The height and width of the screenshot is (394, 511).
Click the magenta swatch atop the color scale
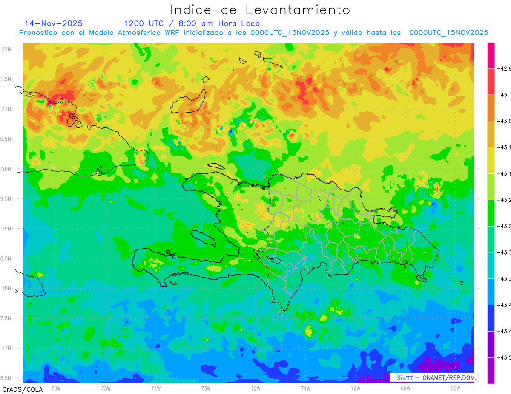491,55
